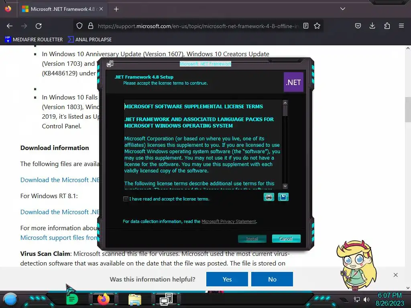Open the MEDIAFIRE ROULETTER bookmark
Image resolution: width=411 pixels, height=308 pixels.
pyautogui.click(x=34, y=40)
